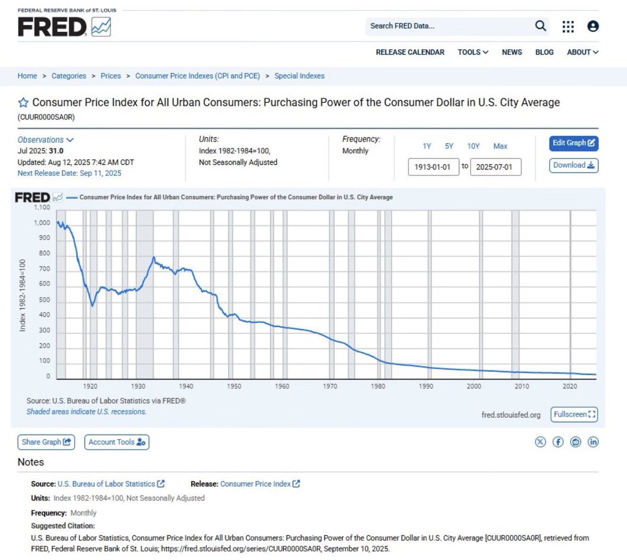Viewport: 627px width, 560px height.
Task: Open Consumer Price Indexes breadcrumb
Action: [198, 76]
